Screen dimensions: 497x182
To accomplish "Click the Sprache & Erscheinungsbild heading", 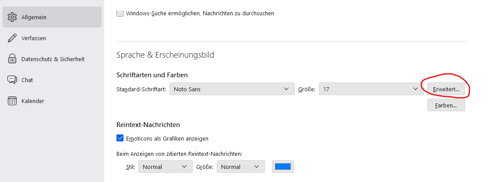I will [x=165, y=55].
